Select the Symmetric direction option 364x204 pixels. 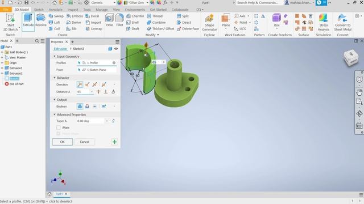[95, 84]
